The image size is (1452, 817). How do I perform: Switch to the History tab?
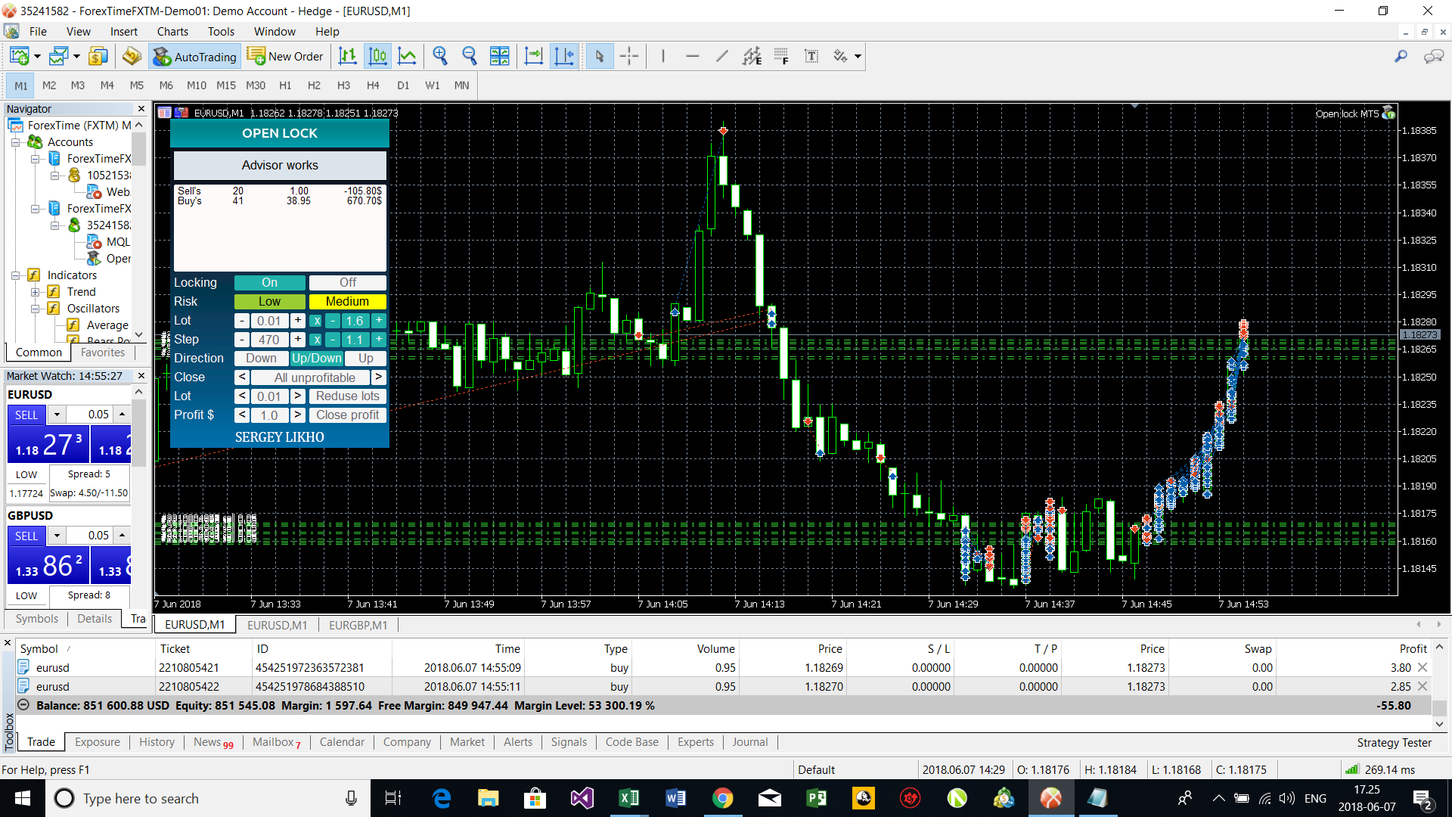click(x=157, y=742)
